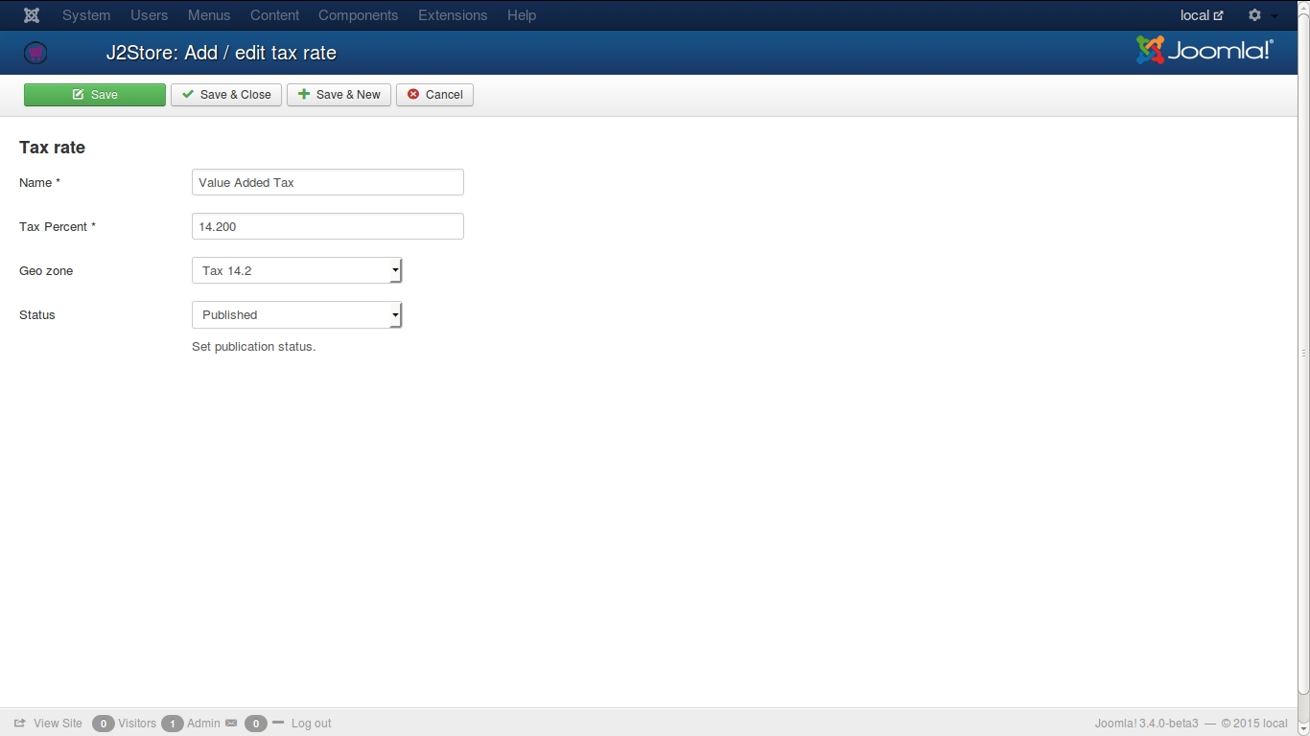
Task: Click the Admin count badge showing 1
Action: coord(172,724)
